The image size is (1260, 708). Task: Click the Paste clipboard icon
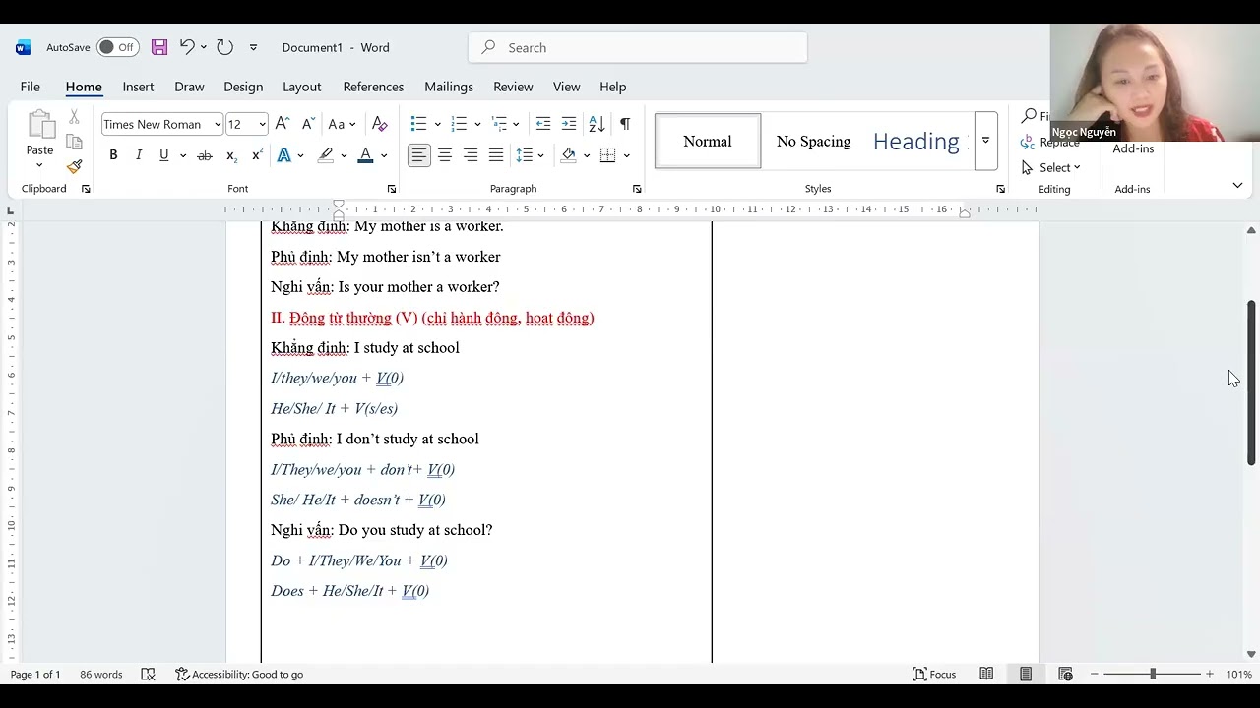[x=39, y=125]
